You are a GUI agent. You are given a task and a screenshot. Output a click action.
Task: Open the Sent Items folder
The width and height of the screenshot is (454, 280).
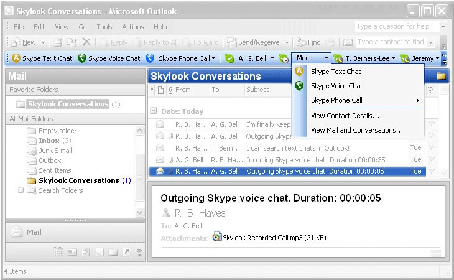tap(49, 170)
